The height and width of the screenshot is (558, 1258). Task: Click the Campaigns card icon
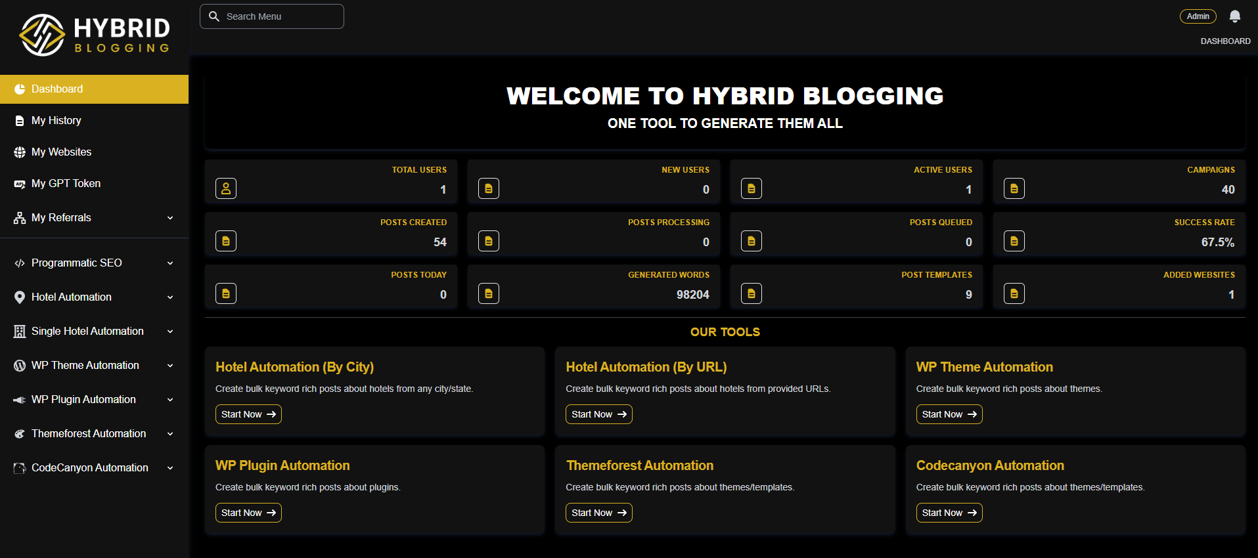pyautogui.click(x=1014, y=188)
